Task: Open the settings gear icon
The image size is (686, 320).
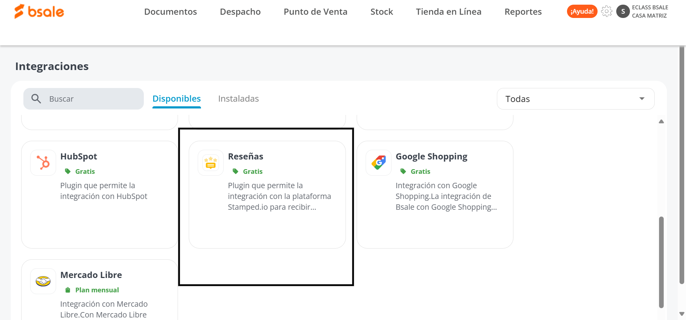Action: (x=607, y=11)
